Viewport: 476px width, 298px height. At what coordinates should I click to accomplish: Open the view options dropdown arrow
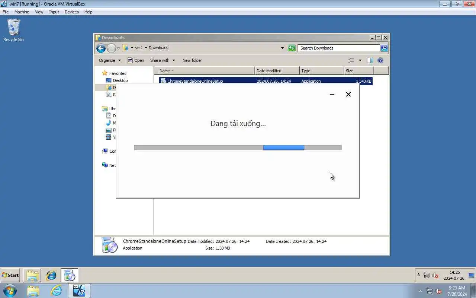tap(360, 60)
